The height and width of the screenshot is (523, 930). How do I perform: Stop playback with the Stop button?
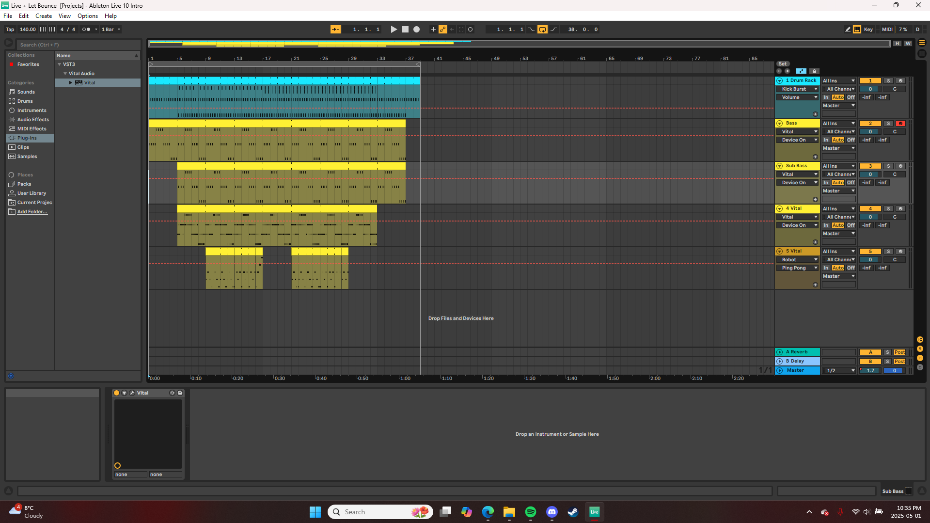click(405, 30)
